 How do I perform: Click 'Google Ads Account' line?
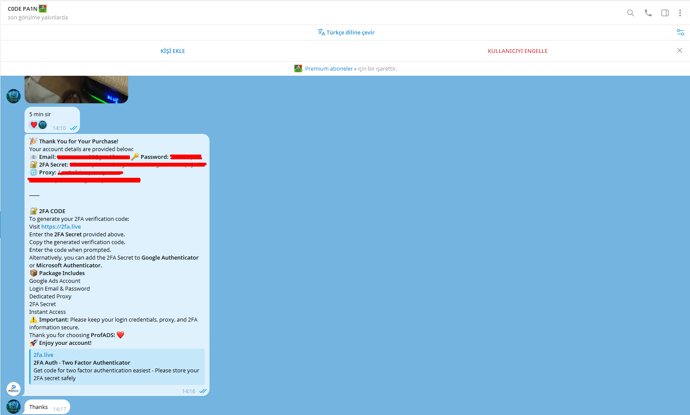(x=55, y=281)
